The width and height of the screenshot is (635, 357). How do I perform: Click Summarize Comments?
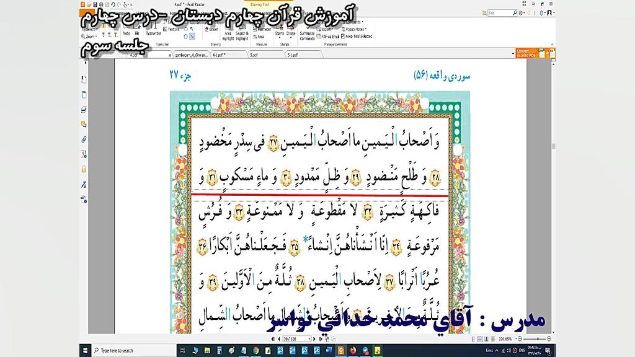(x=307, y=36)
